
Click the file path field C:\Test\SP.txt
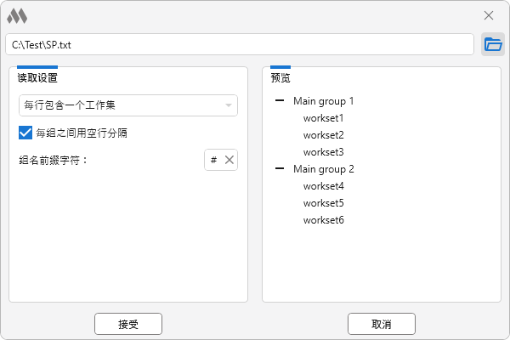(x=238, y=44)
